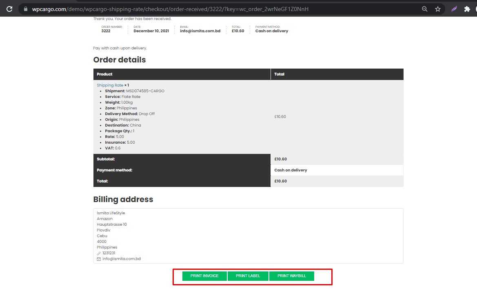Screen dimensions: 477x289
Task: Click the padlock site info icon
Action: coord(26,9)
